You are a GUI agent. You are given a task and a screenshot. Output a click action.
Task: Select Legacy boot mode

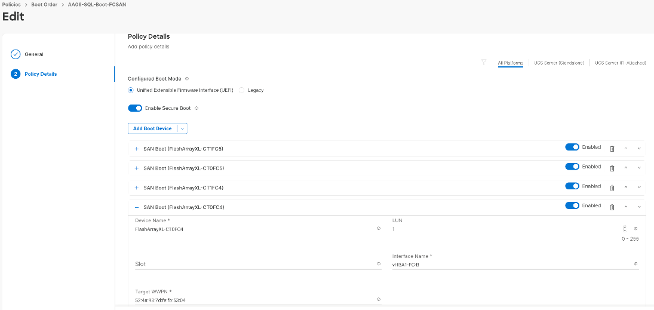[x=241, y=90]
